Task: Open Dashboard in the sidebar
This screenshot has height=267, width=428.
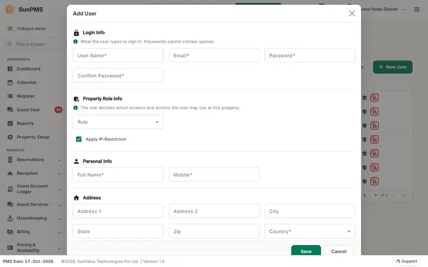Action: [x=29, y=69]
